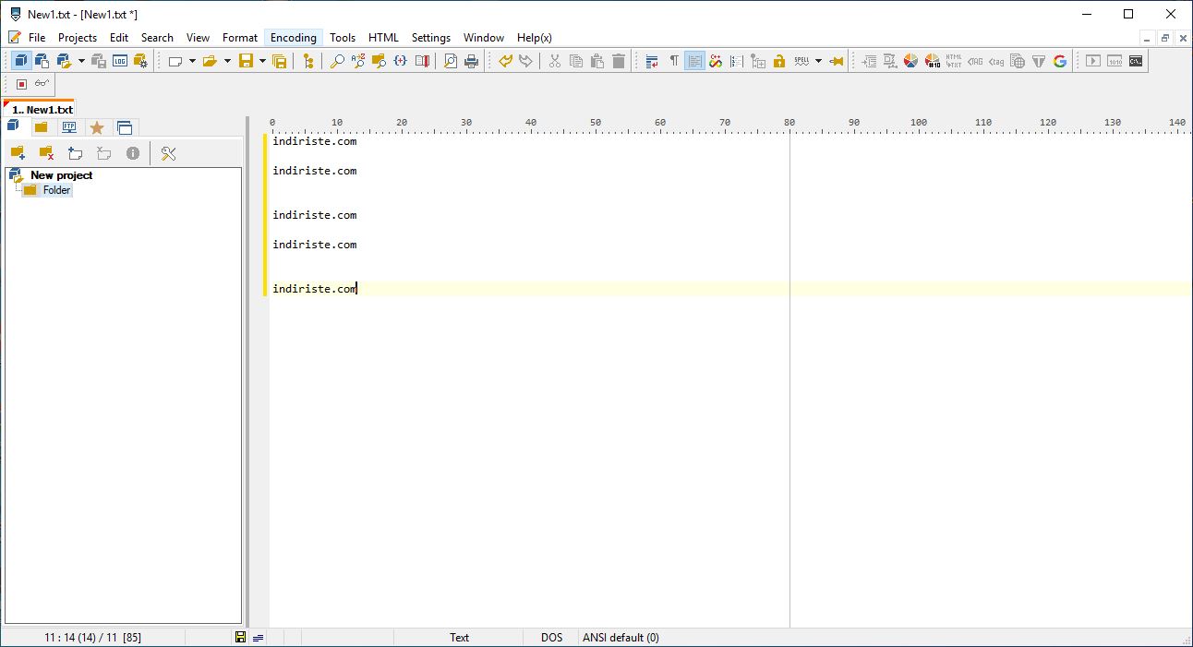This screenshot has height=647, width=1193.
Task: Switch to the file explorer folder tab
Action: click(x=42, y=127)
